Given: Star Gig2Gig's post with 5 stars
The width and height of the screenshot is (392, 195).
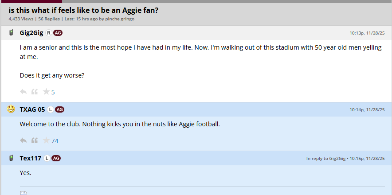Looking at the screenshot, I should [46, 92].
